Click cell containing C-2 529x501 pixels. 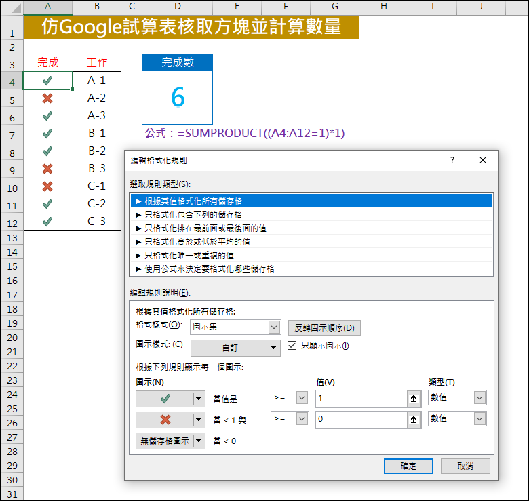(x=97, y=203)
